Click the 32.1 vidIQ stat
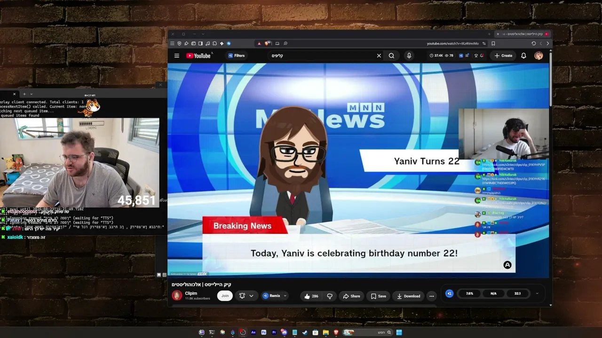 coord(517,293)
